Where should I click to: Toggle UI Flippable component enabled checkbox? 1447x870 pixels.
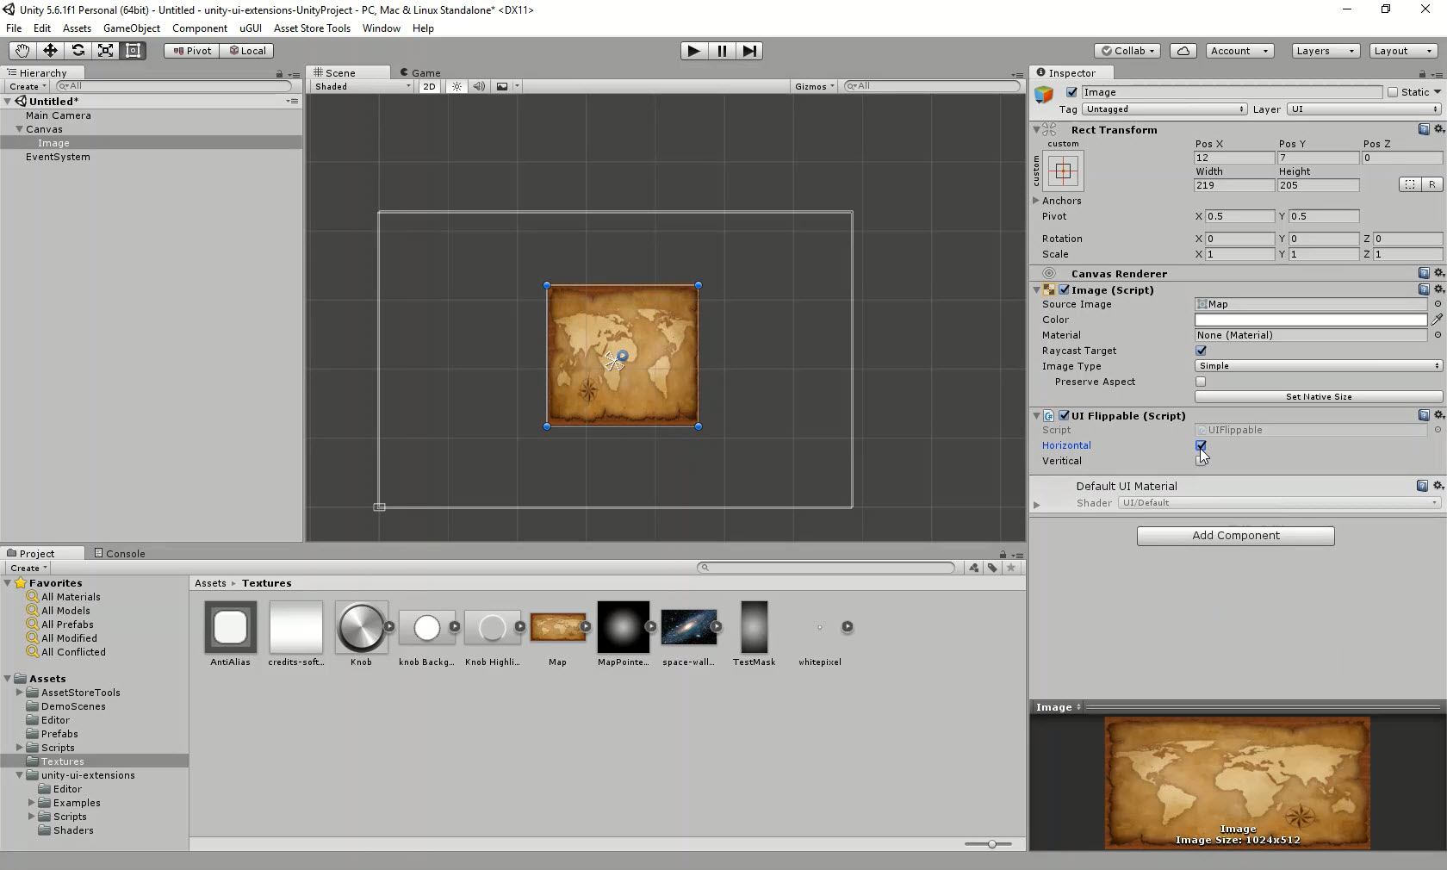point(1065,415)
